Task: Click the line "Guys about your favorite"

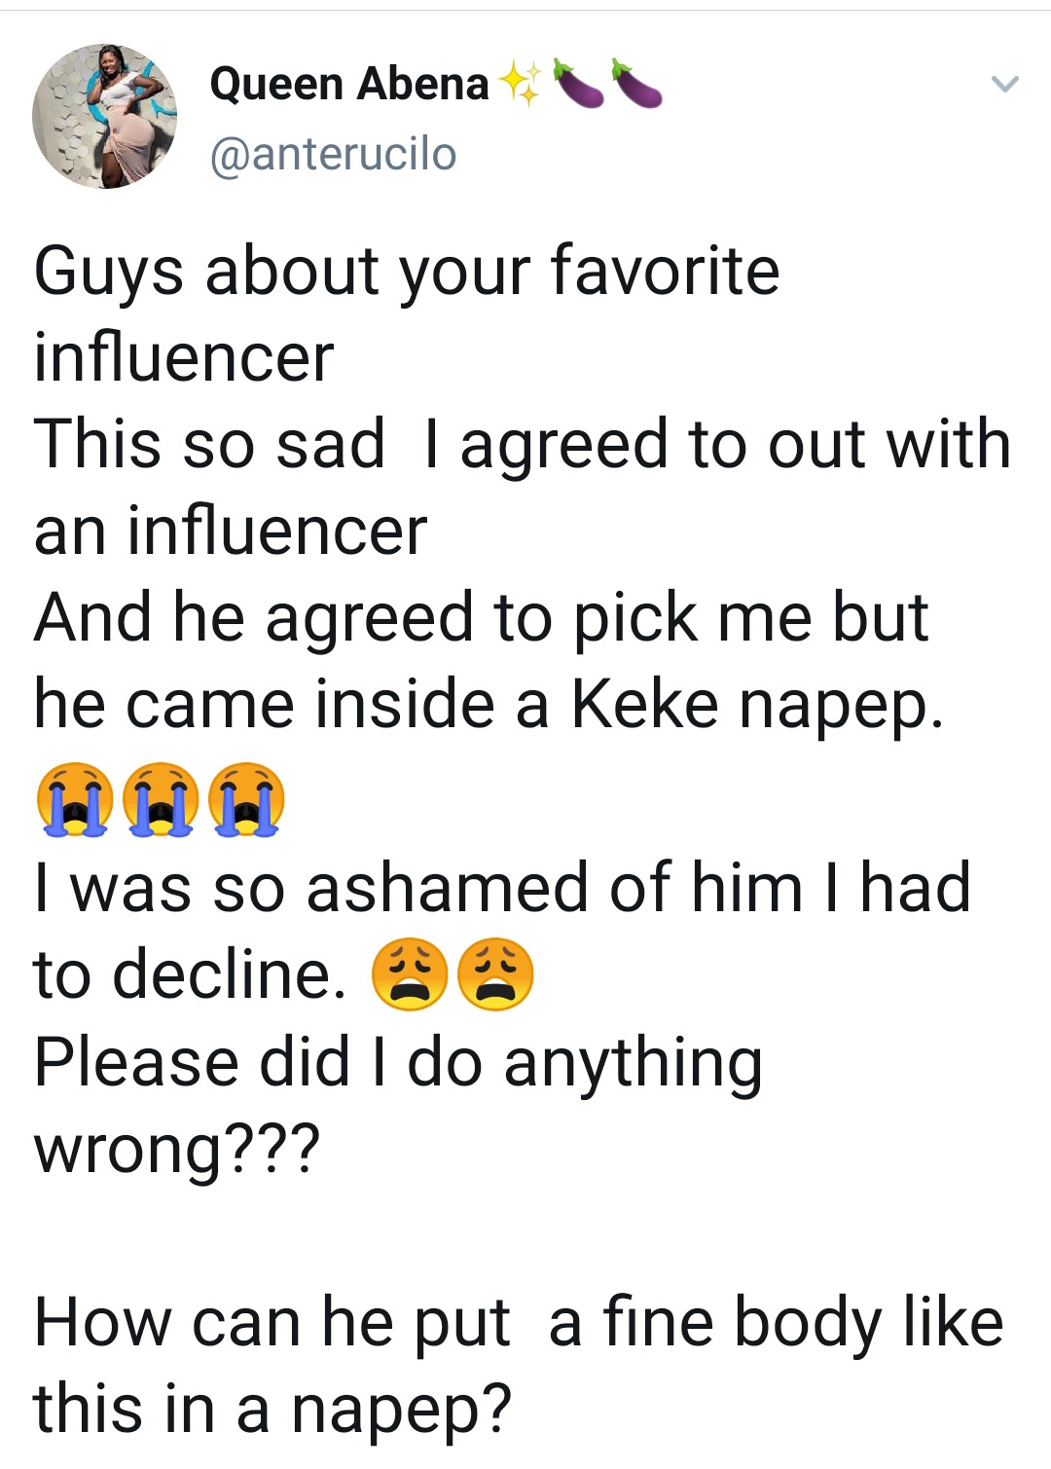Action: 407,272
